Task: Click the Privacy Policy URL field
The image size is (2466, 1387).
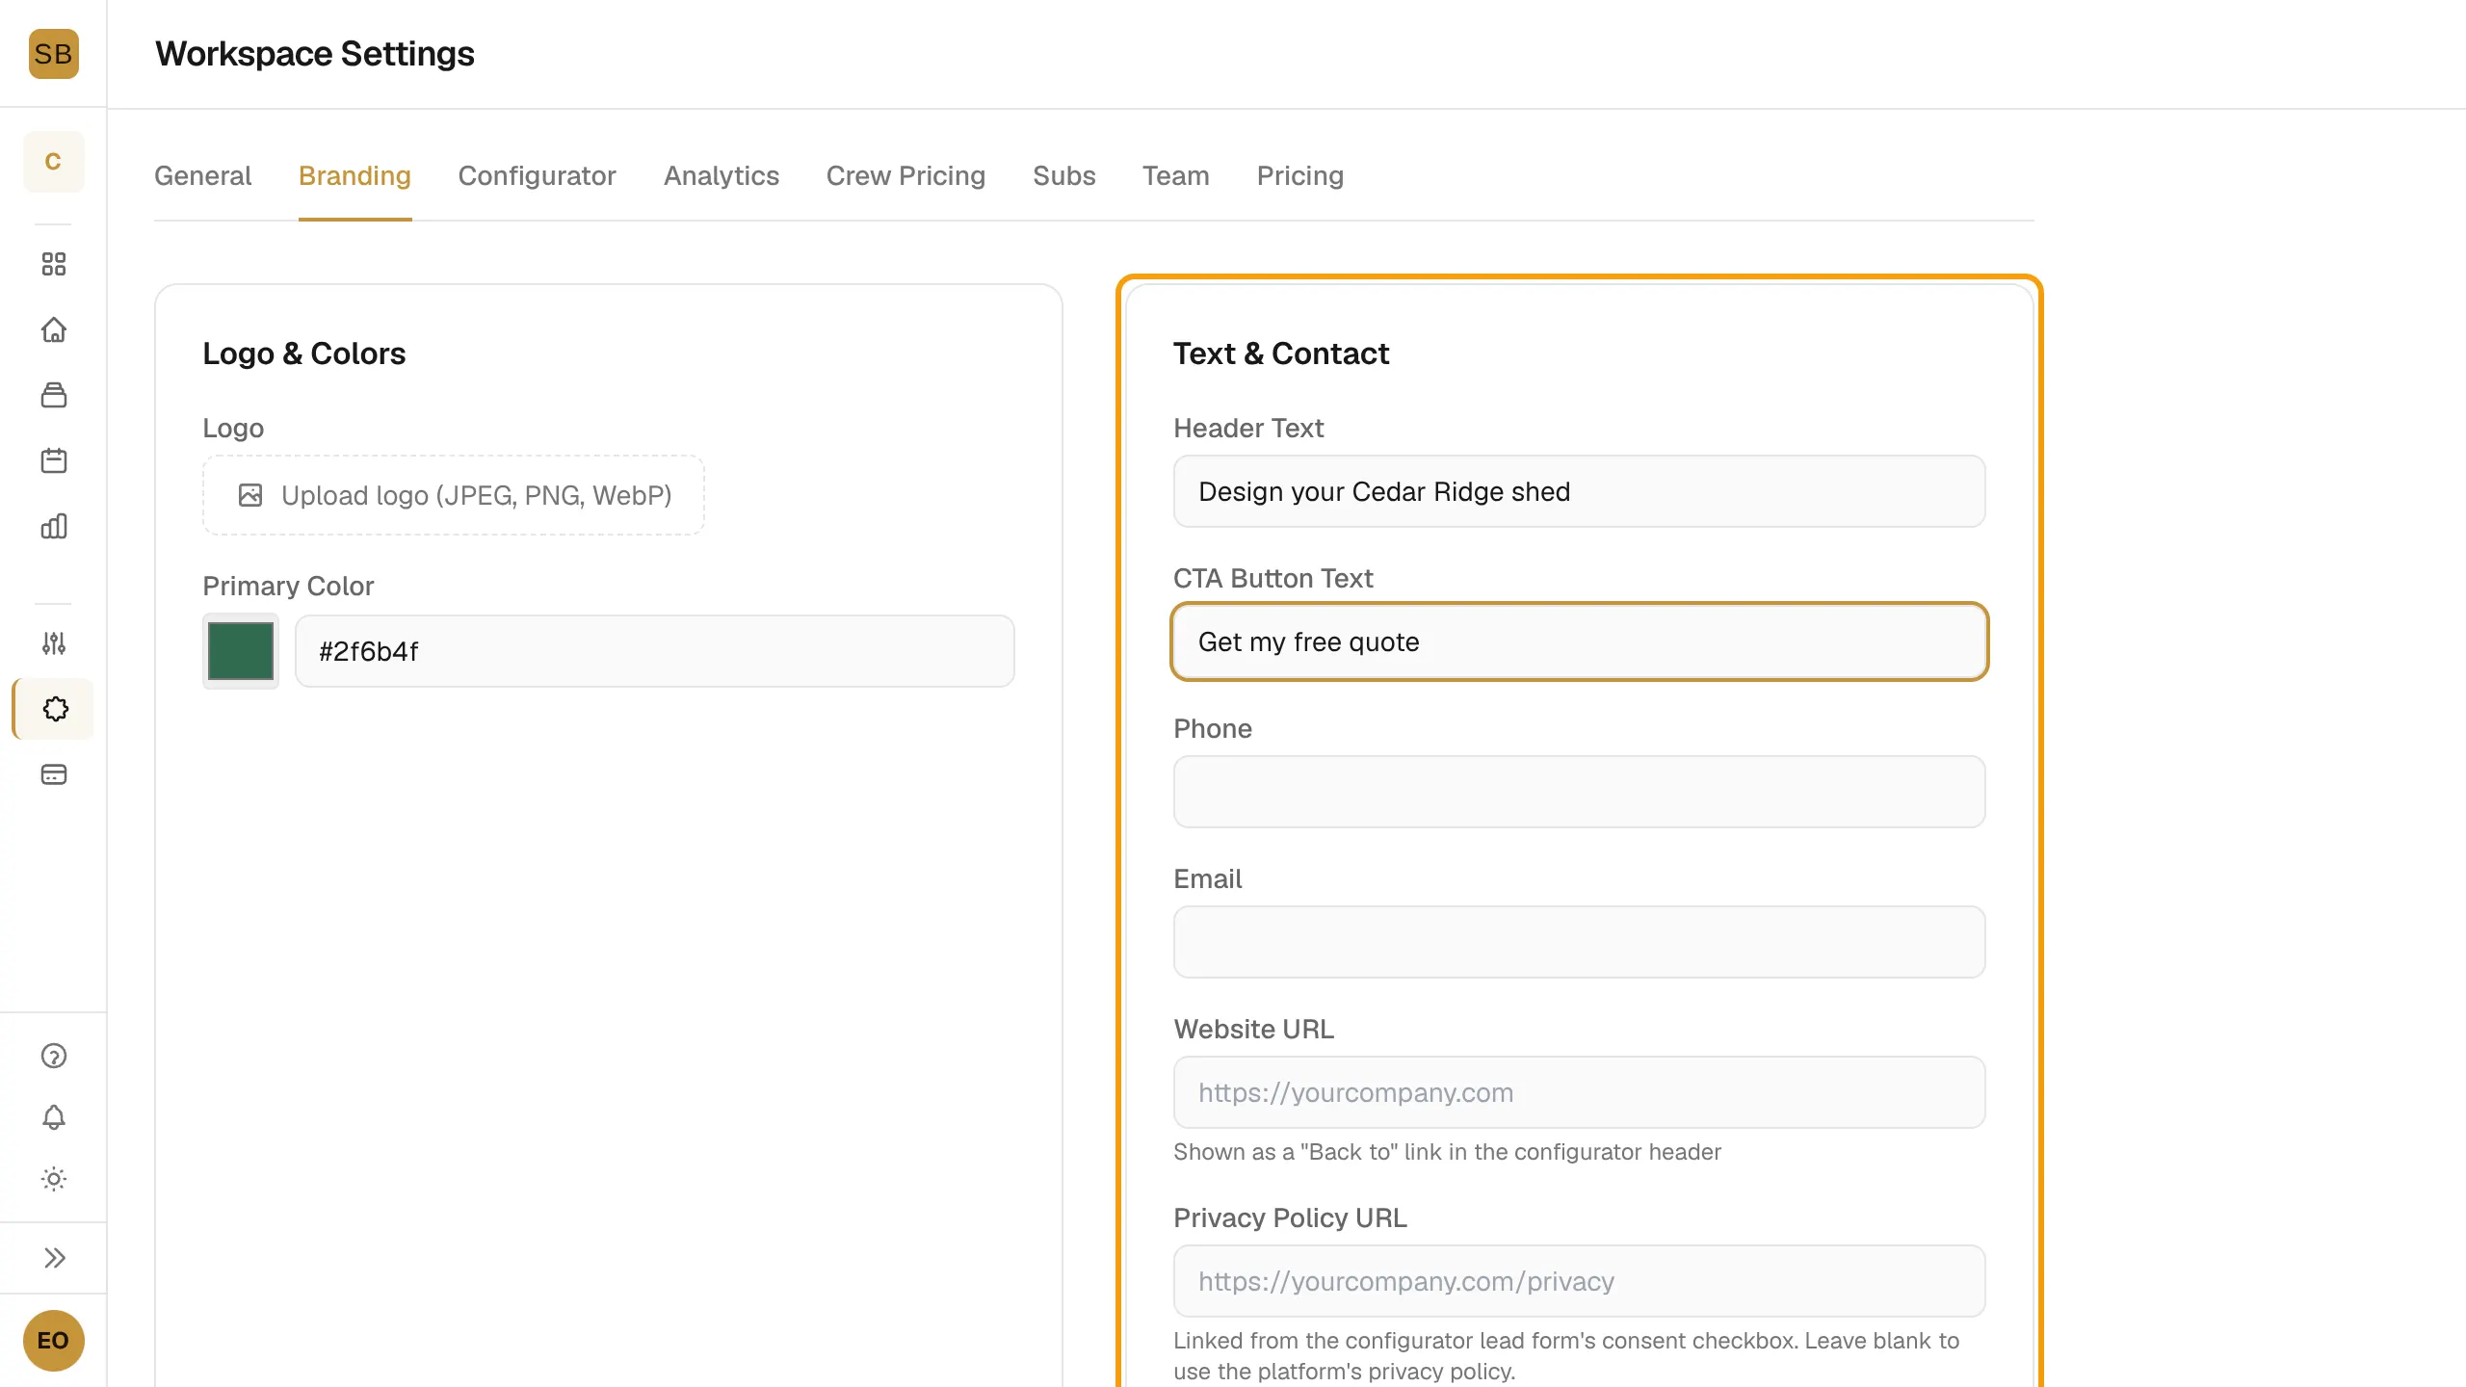Action: coord(1579,1281)
